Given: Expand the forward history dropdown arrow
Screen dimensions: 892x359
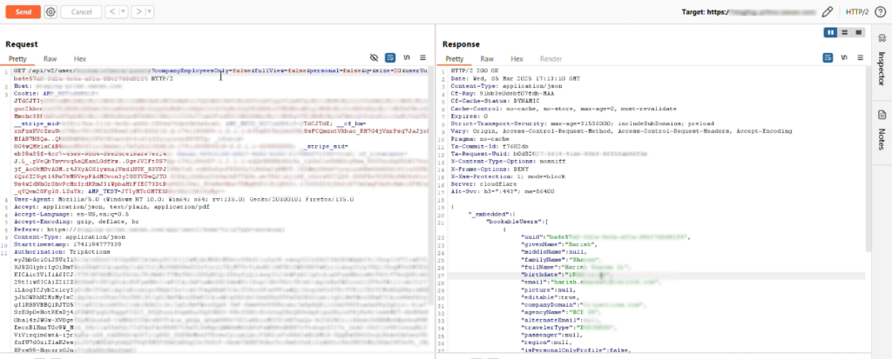Looking at the screenshot, I should pyautogui.click(x=152, y=12).
